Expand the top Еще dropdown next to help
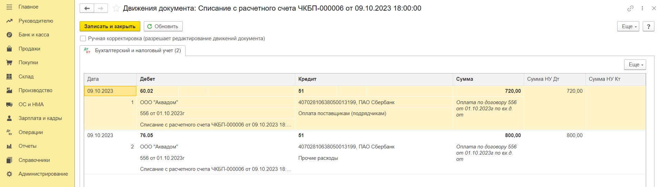This screenshot has width=662, height=187. (x=628, y=26)
